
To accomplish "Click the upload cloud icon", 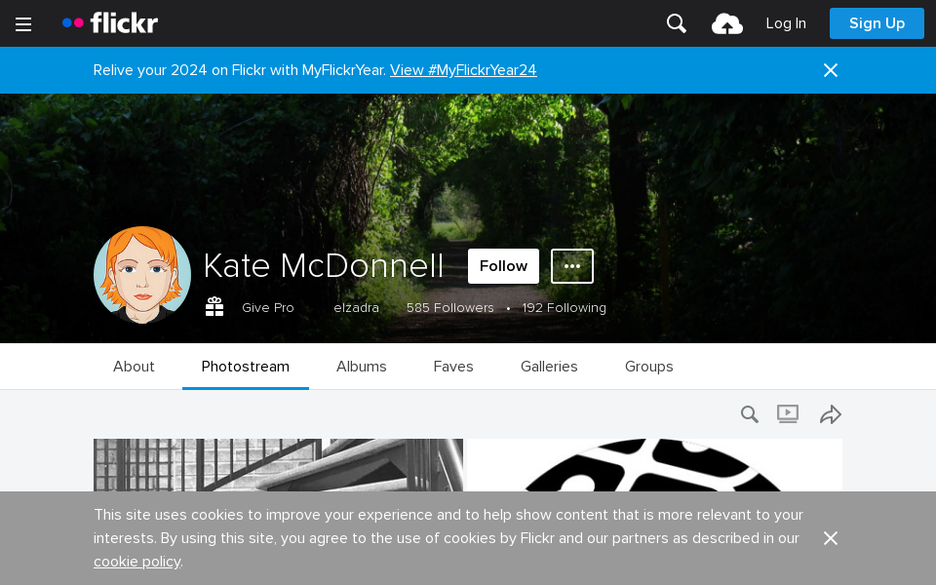I will pos(727,23).
